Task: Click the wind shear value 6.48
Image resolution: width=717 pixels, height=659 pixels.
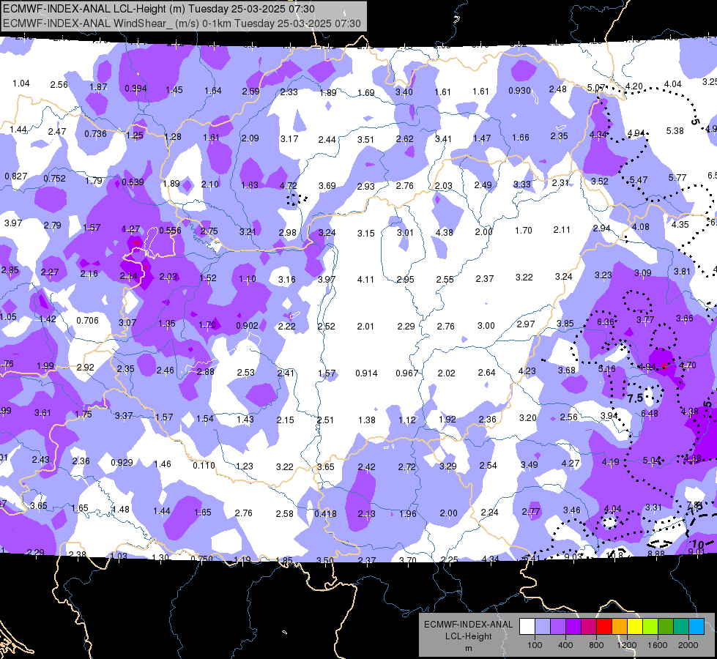Action: pos(650,414)
